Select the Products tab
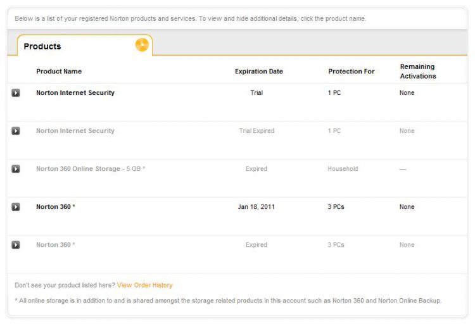The image size is (475, 326). pos(85,46)
